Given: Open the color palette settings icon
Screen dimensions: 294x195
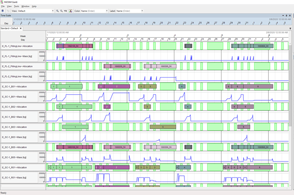Looking at the screenshot, I should click(70, 11).
